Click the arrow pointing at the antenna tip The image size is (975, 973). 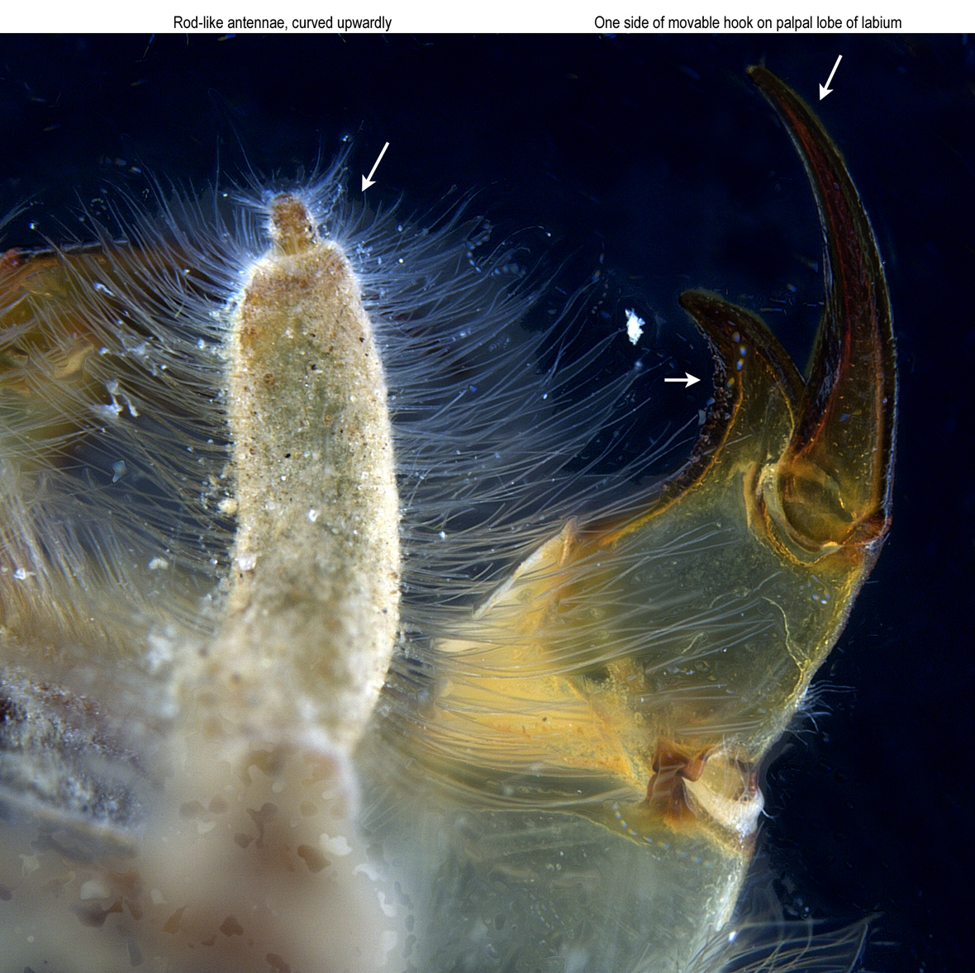[x=374, y=166]
